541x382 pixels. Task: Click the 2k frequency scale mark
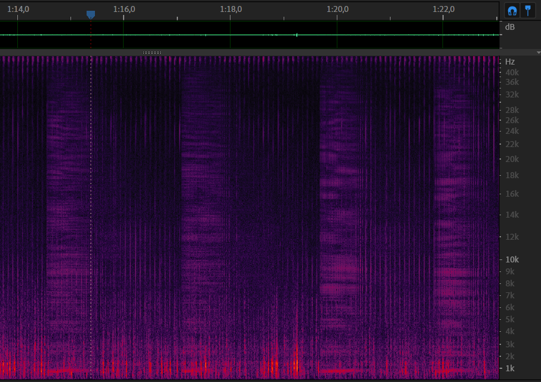click(x=510, y=356)
